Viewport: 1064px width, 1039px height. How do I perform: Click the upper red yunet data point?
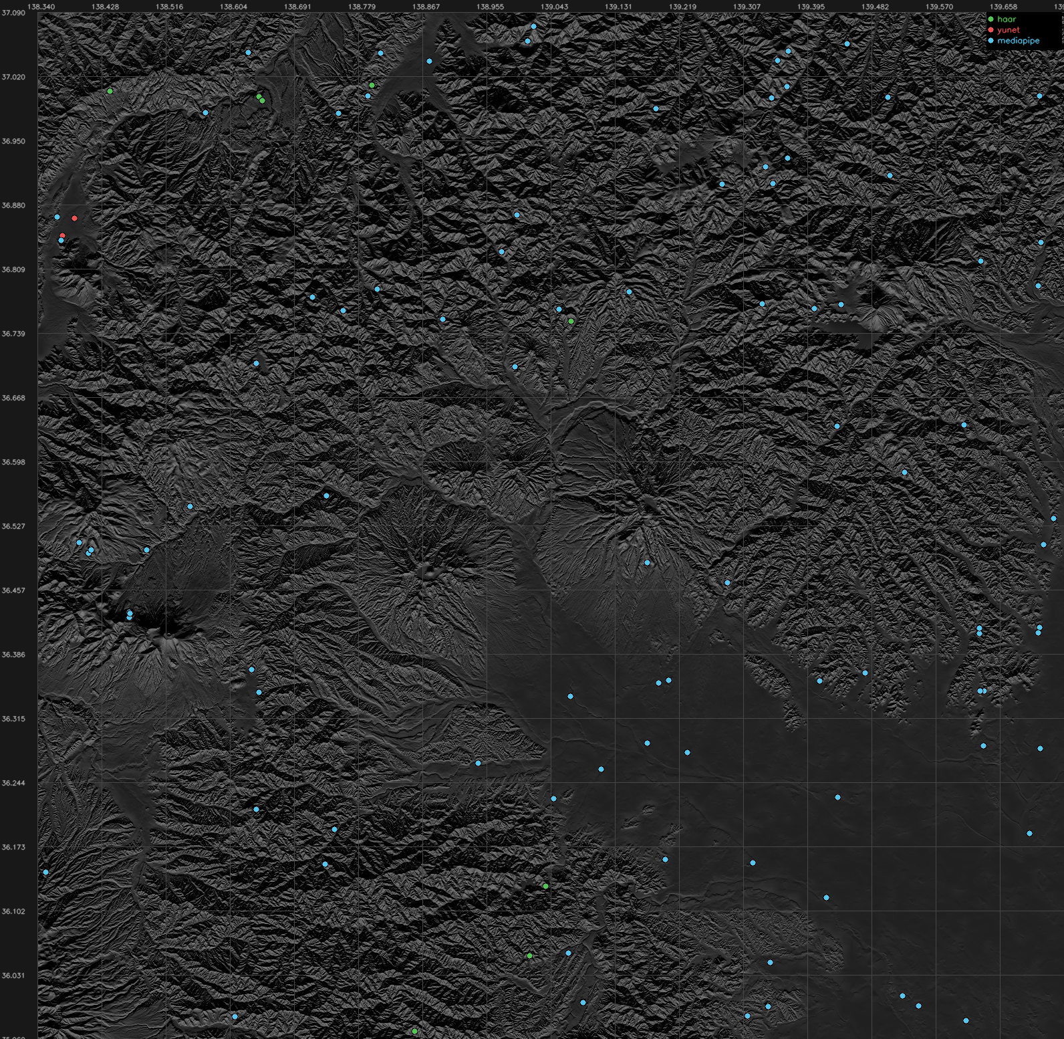(74, 218)
